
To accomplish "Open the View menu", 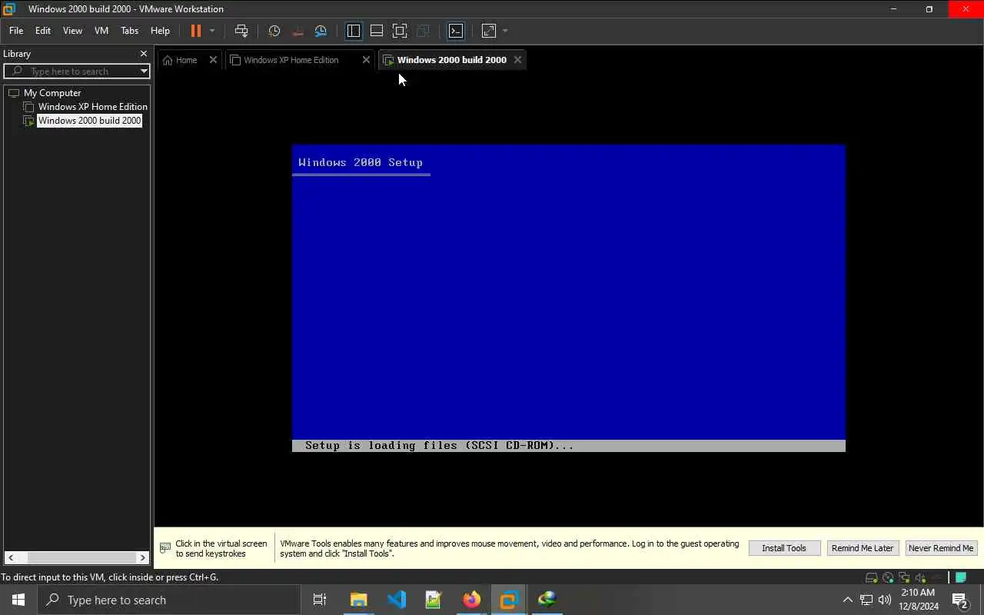I will tap(72, 31).
